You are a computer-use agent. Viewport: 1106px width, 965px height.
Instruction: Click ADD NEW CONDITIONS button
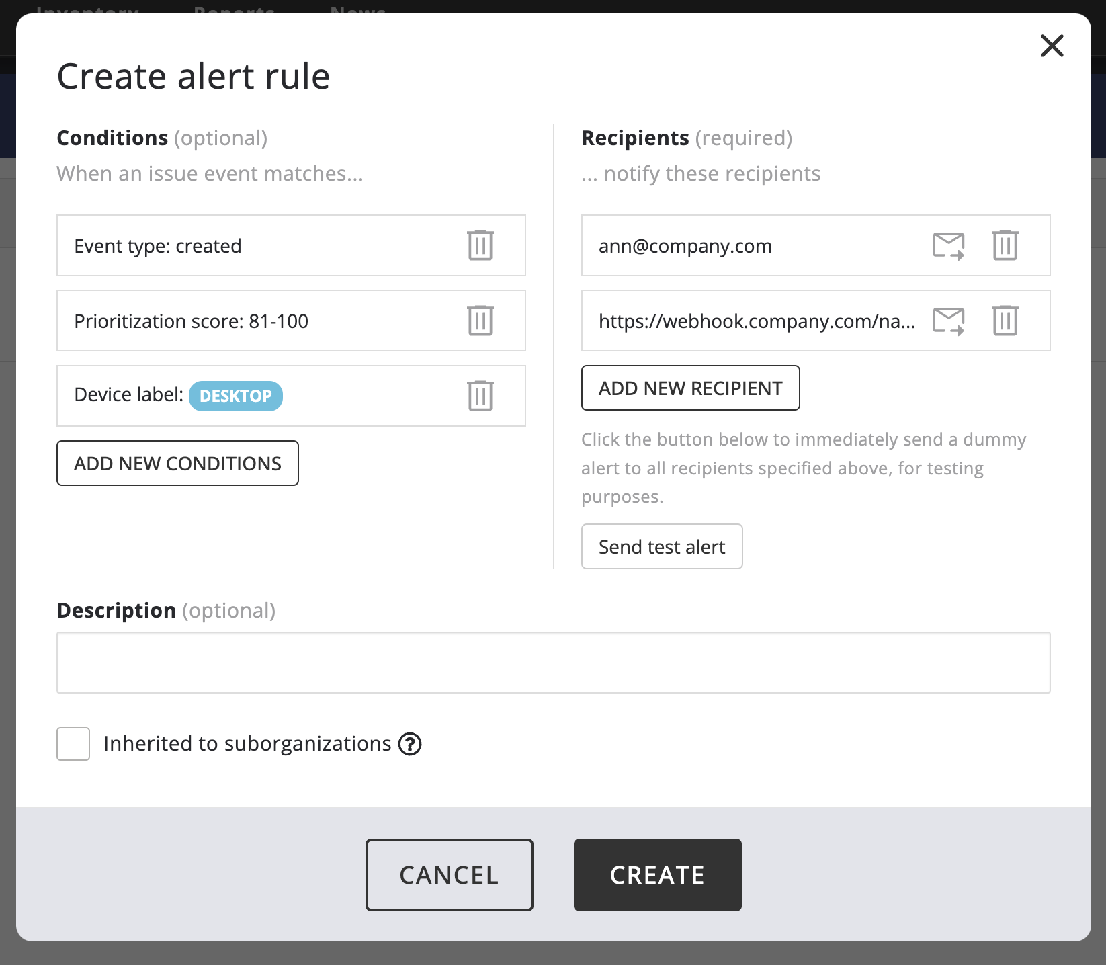pos(177,463)
